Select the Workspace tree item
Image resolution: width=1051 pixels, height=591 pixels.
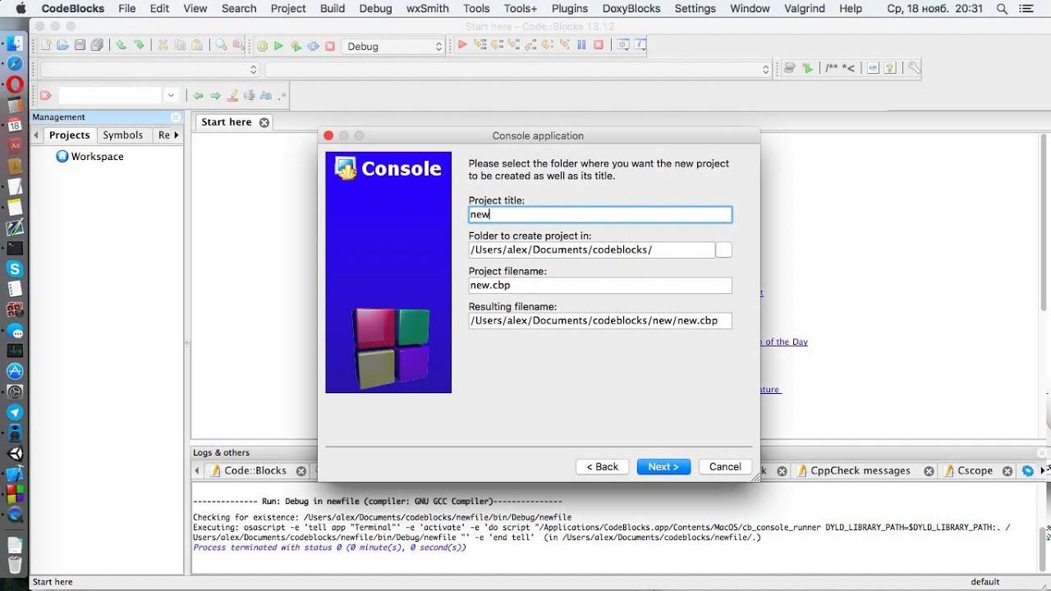pos(90,156)
